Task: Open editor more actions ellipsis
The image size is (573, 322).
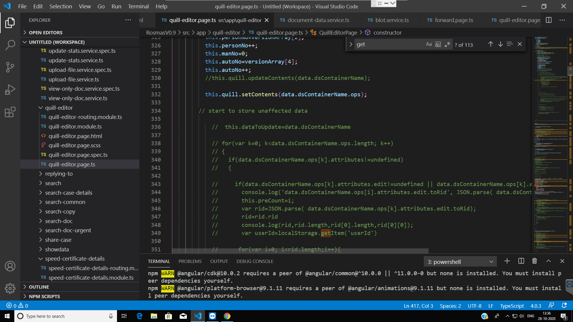Action: click(x=562, y=20)
